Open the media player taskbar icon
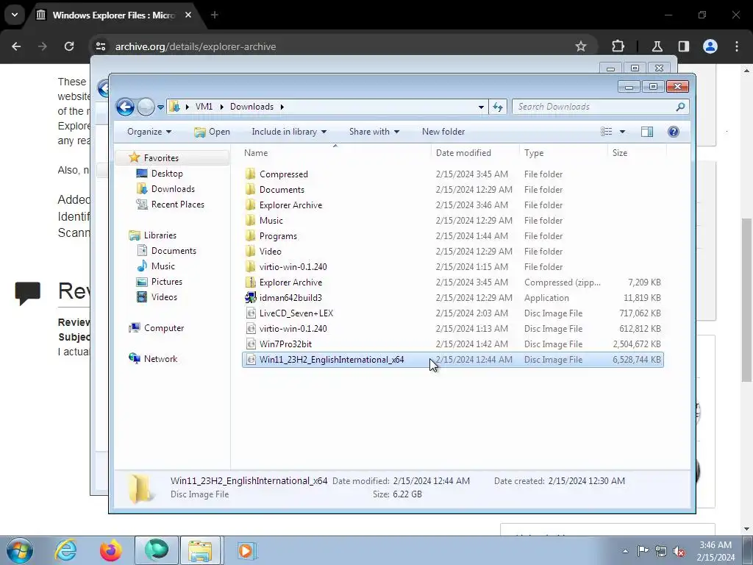 coord(246,550)
